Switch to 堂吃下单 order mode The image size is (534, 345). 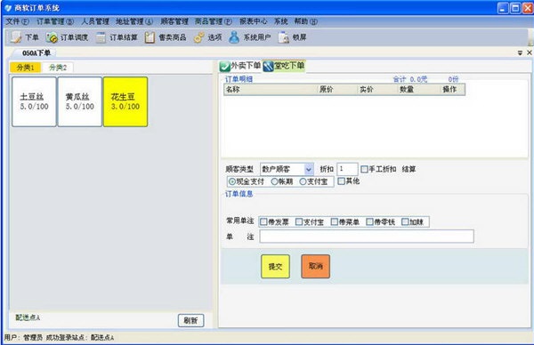click(284, 66)
